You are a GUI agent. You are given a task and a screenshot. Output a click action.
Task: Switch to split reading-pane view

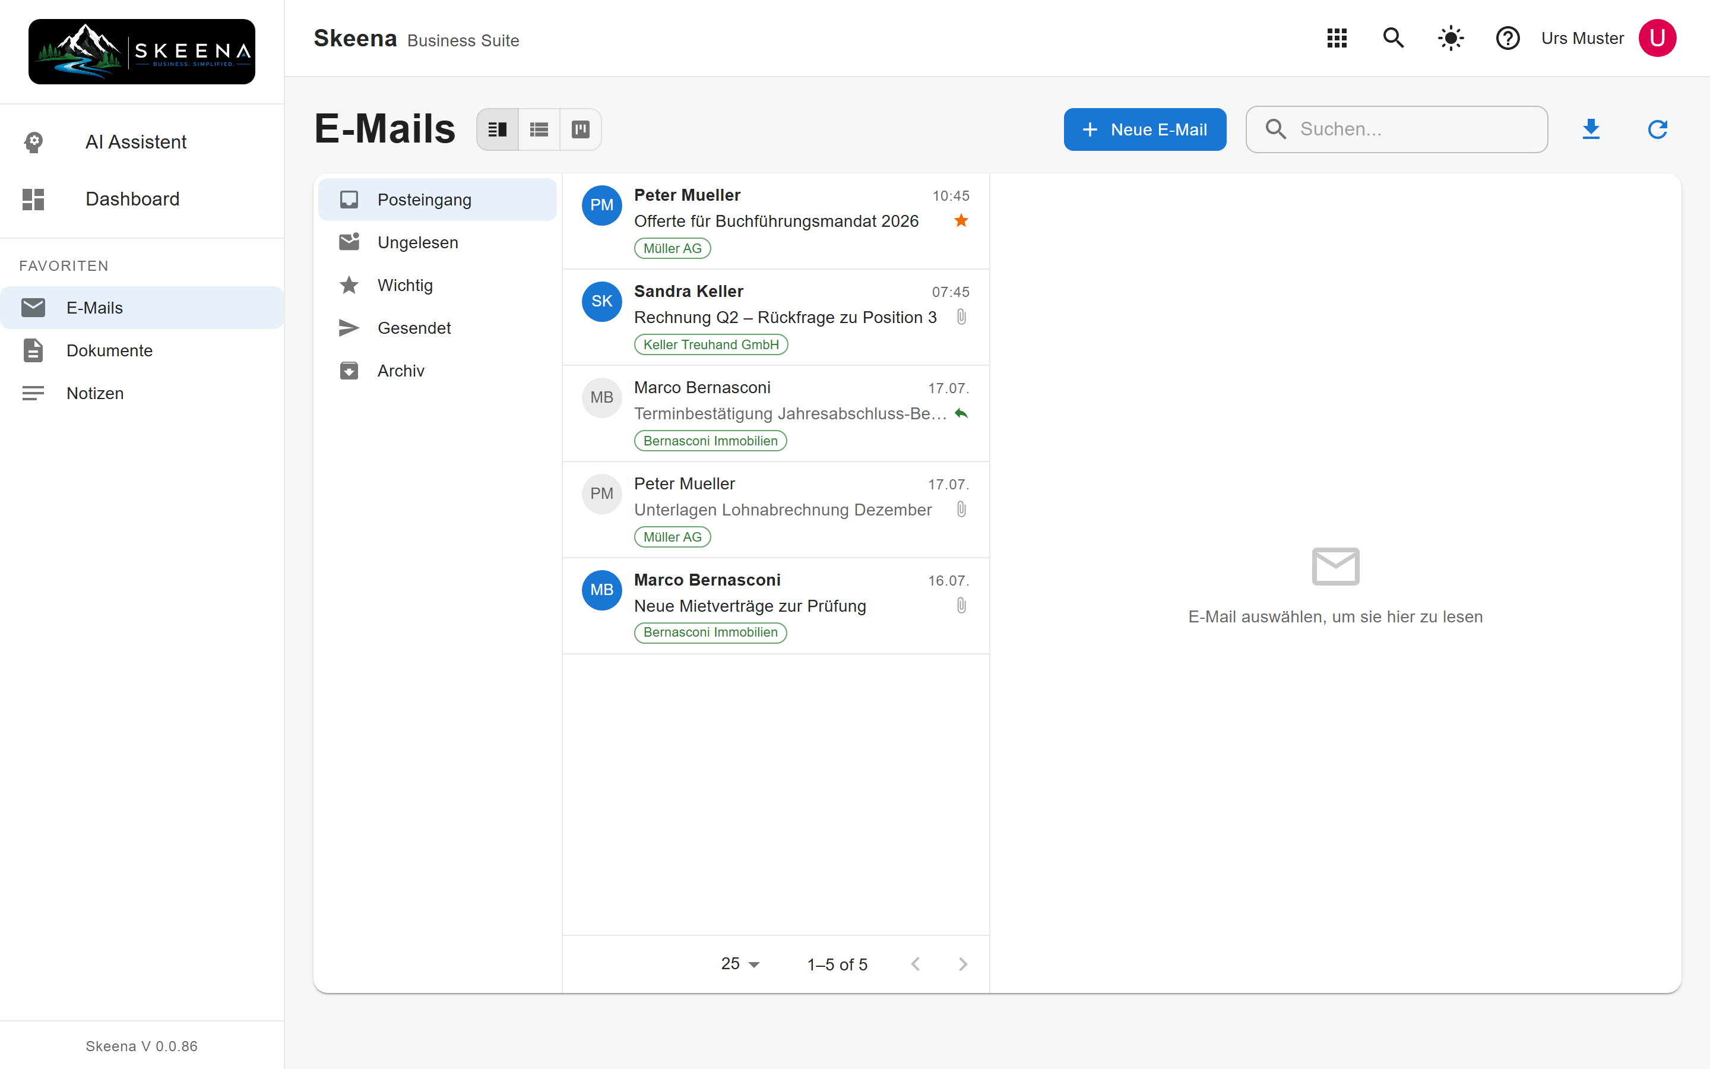pyautogui.click(x=498, y=129)
